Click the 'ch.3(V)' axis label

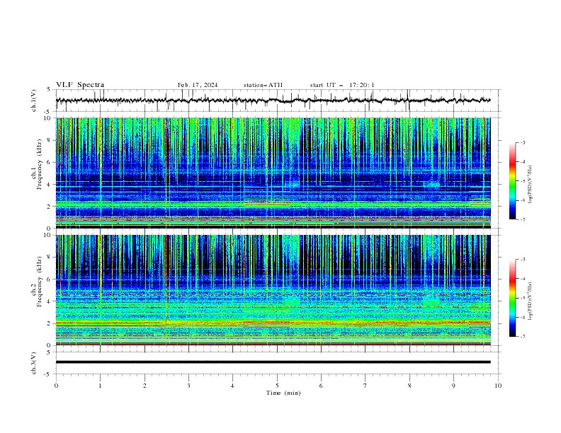[x=34, y=363]
